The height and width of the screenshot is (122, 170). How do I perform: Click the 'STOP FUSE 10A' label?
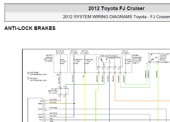click(x=129, y=62)
